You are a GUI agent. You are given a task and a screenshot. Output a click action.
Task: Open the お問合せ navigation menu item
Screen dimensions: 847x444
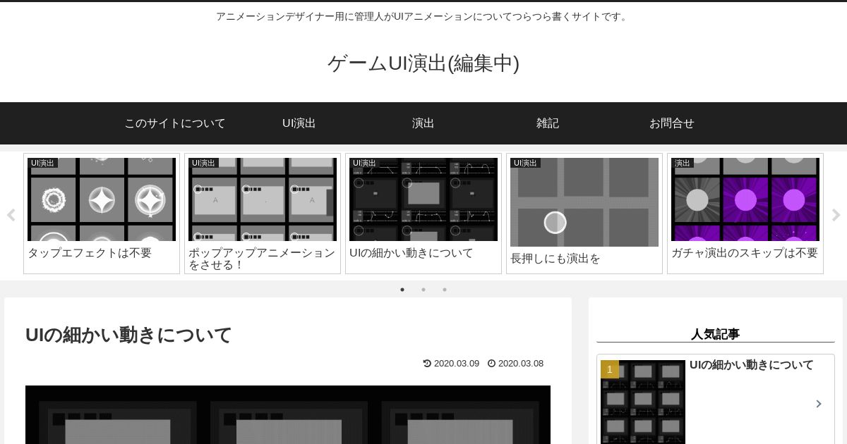pos(672,123)
